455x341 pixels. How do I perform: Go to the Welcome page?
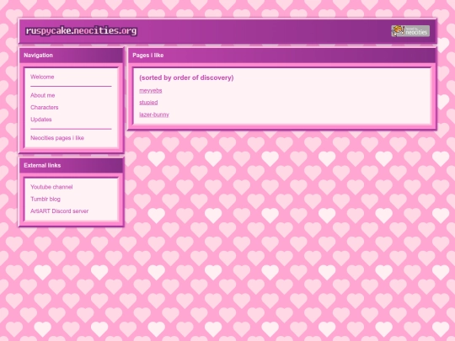pos(42,77)
